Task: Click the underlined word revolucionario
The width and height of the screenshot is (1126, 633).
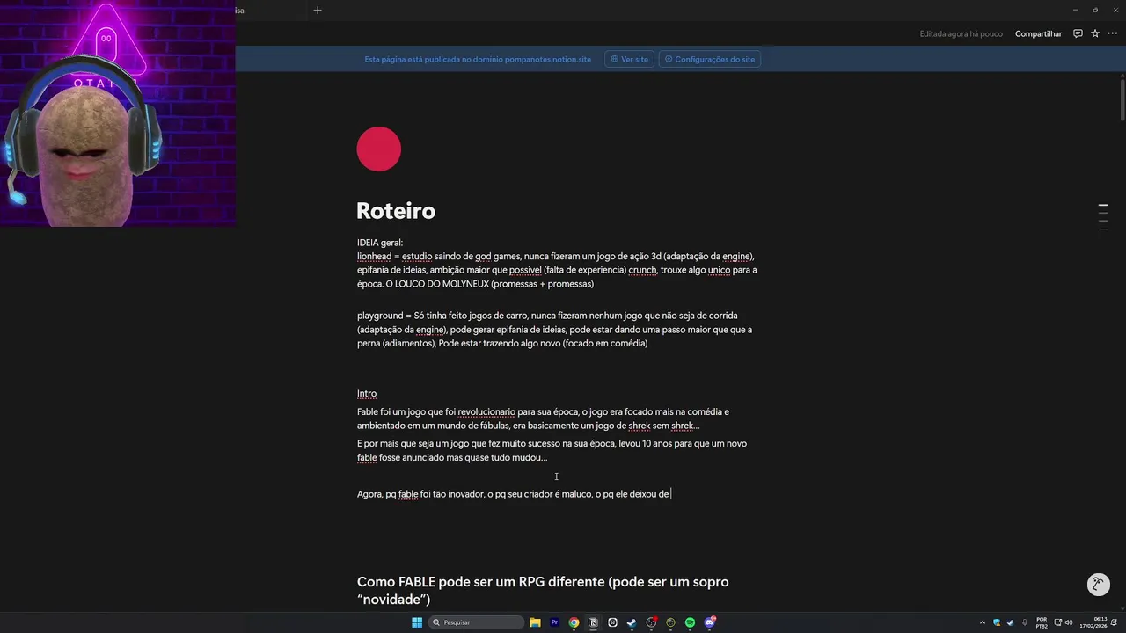Action: pyautogui.click(x=486, y=411)
